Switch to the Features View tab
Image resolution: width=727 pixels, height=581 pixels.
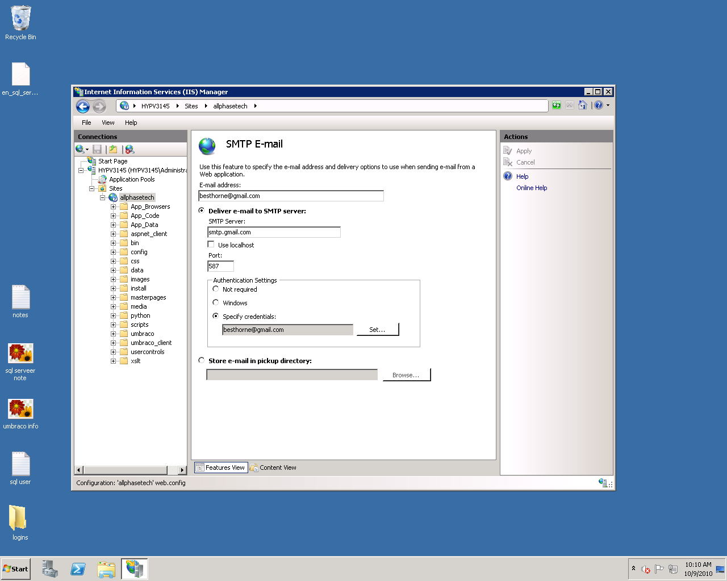[x=220, y=468]
